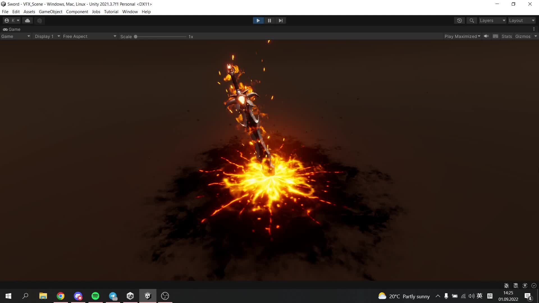
Task: Open the Display 1 dropdown
Action: click(x=47, y=36)
